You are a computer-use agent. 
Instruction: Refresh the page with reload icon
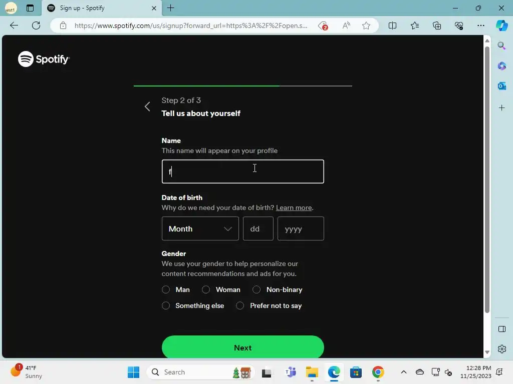[x=36, y=25]
